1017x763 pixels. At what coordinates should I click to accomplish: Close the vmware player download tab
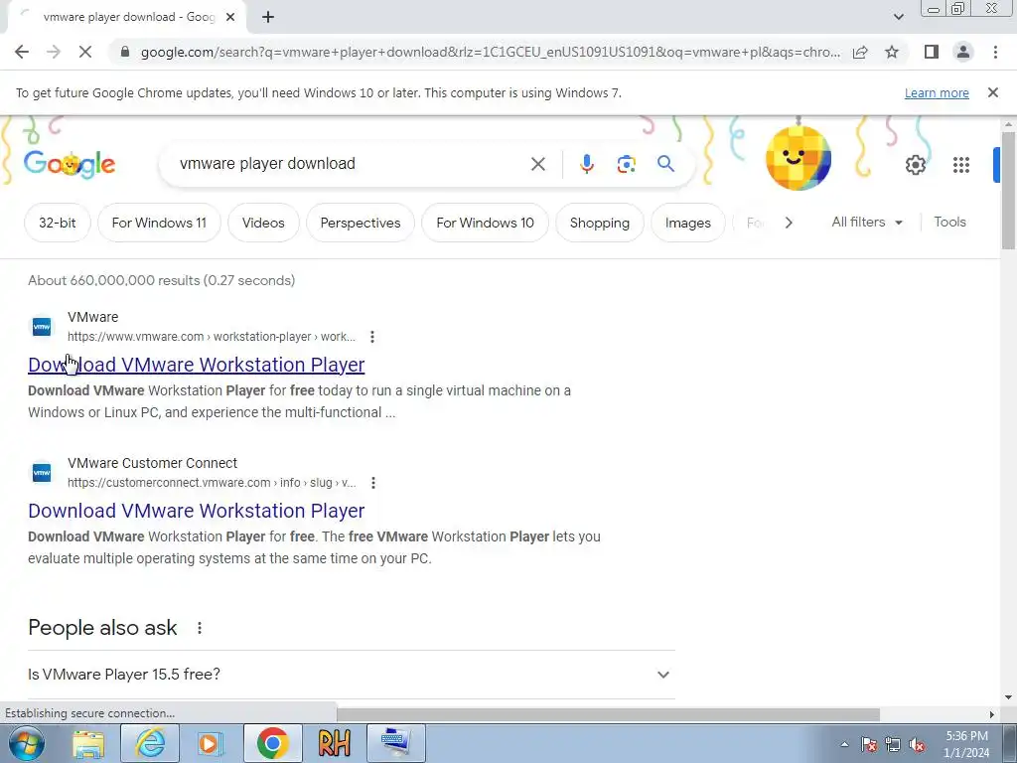point(230,18)
